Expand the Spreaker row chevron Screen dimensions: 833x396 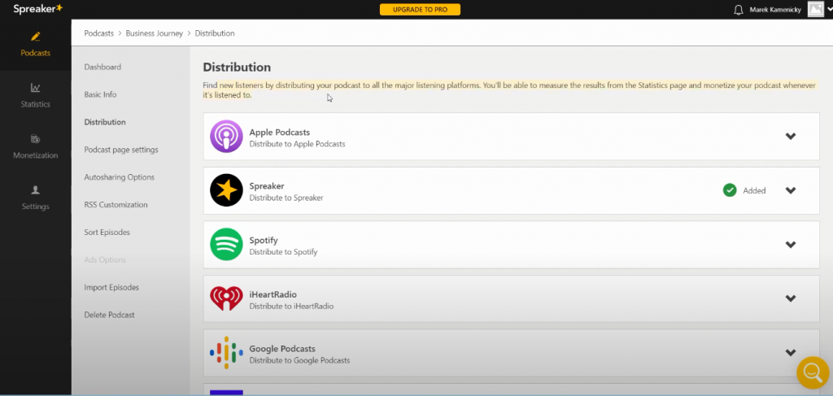(x=791, y=190)
